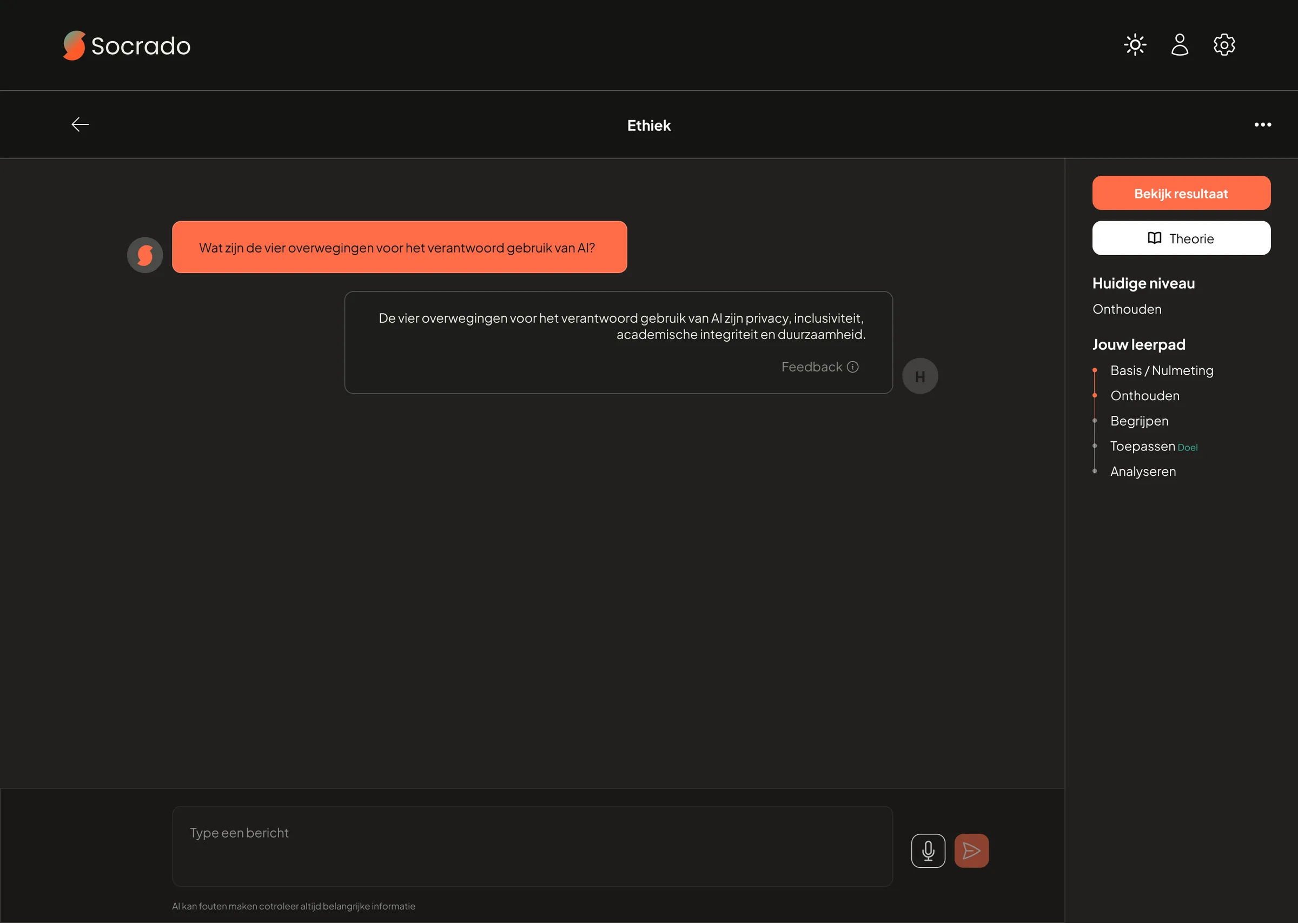Select Toepassen in leerpad

click(1142, 446)
